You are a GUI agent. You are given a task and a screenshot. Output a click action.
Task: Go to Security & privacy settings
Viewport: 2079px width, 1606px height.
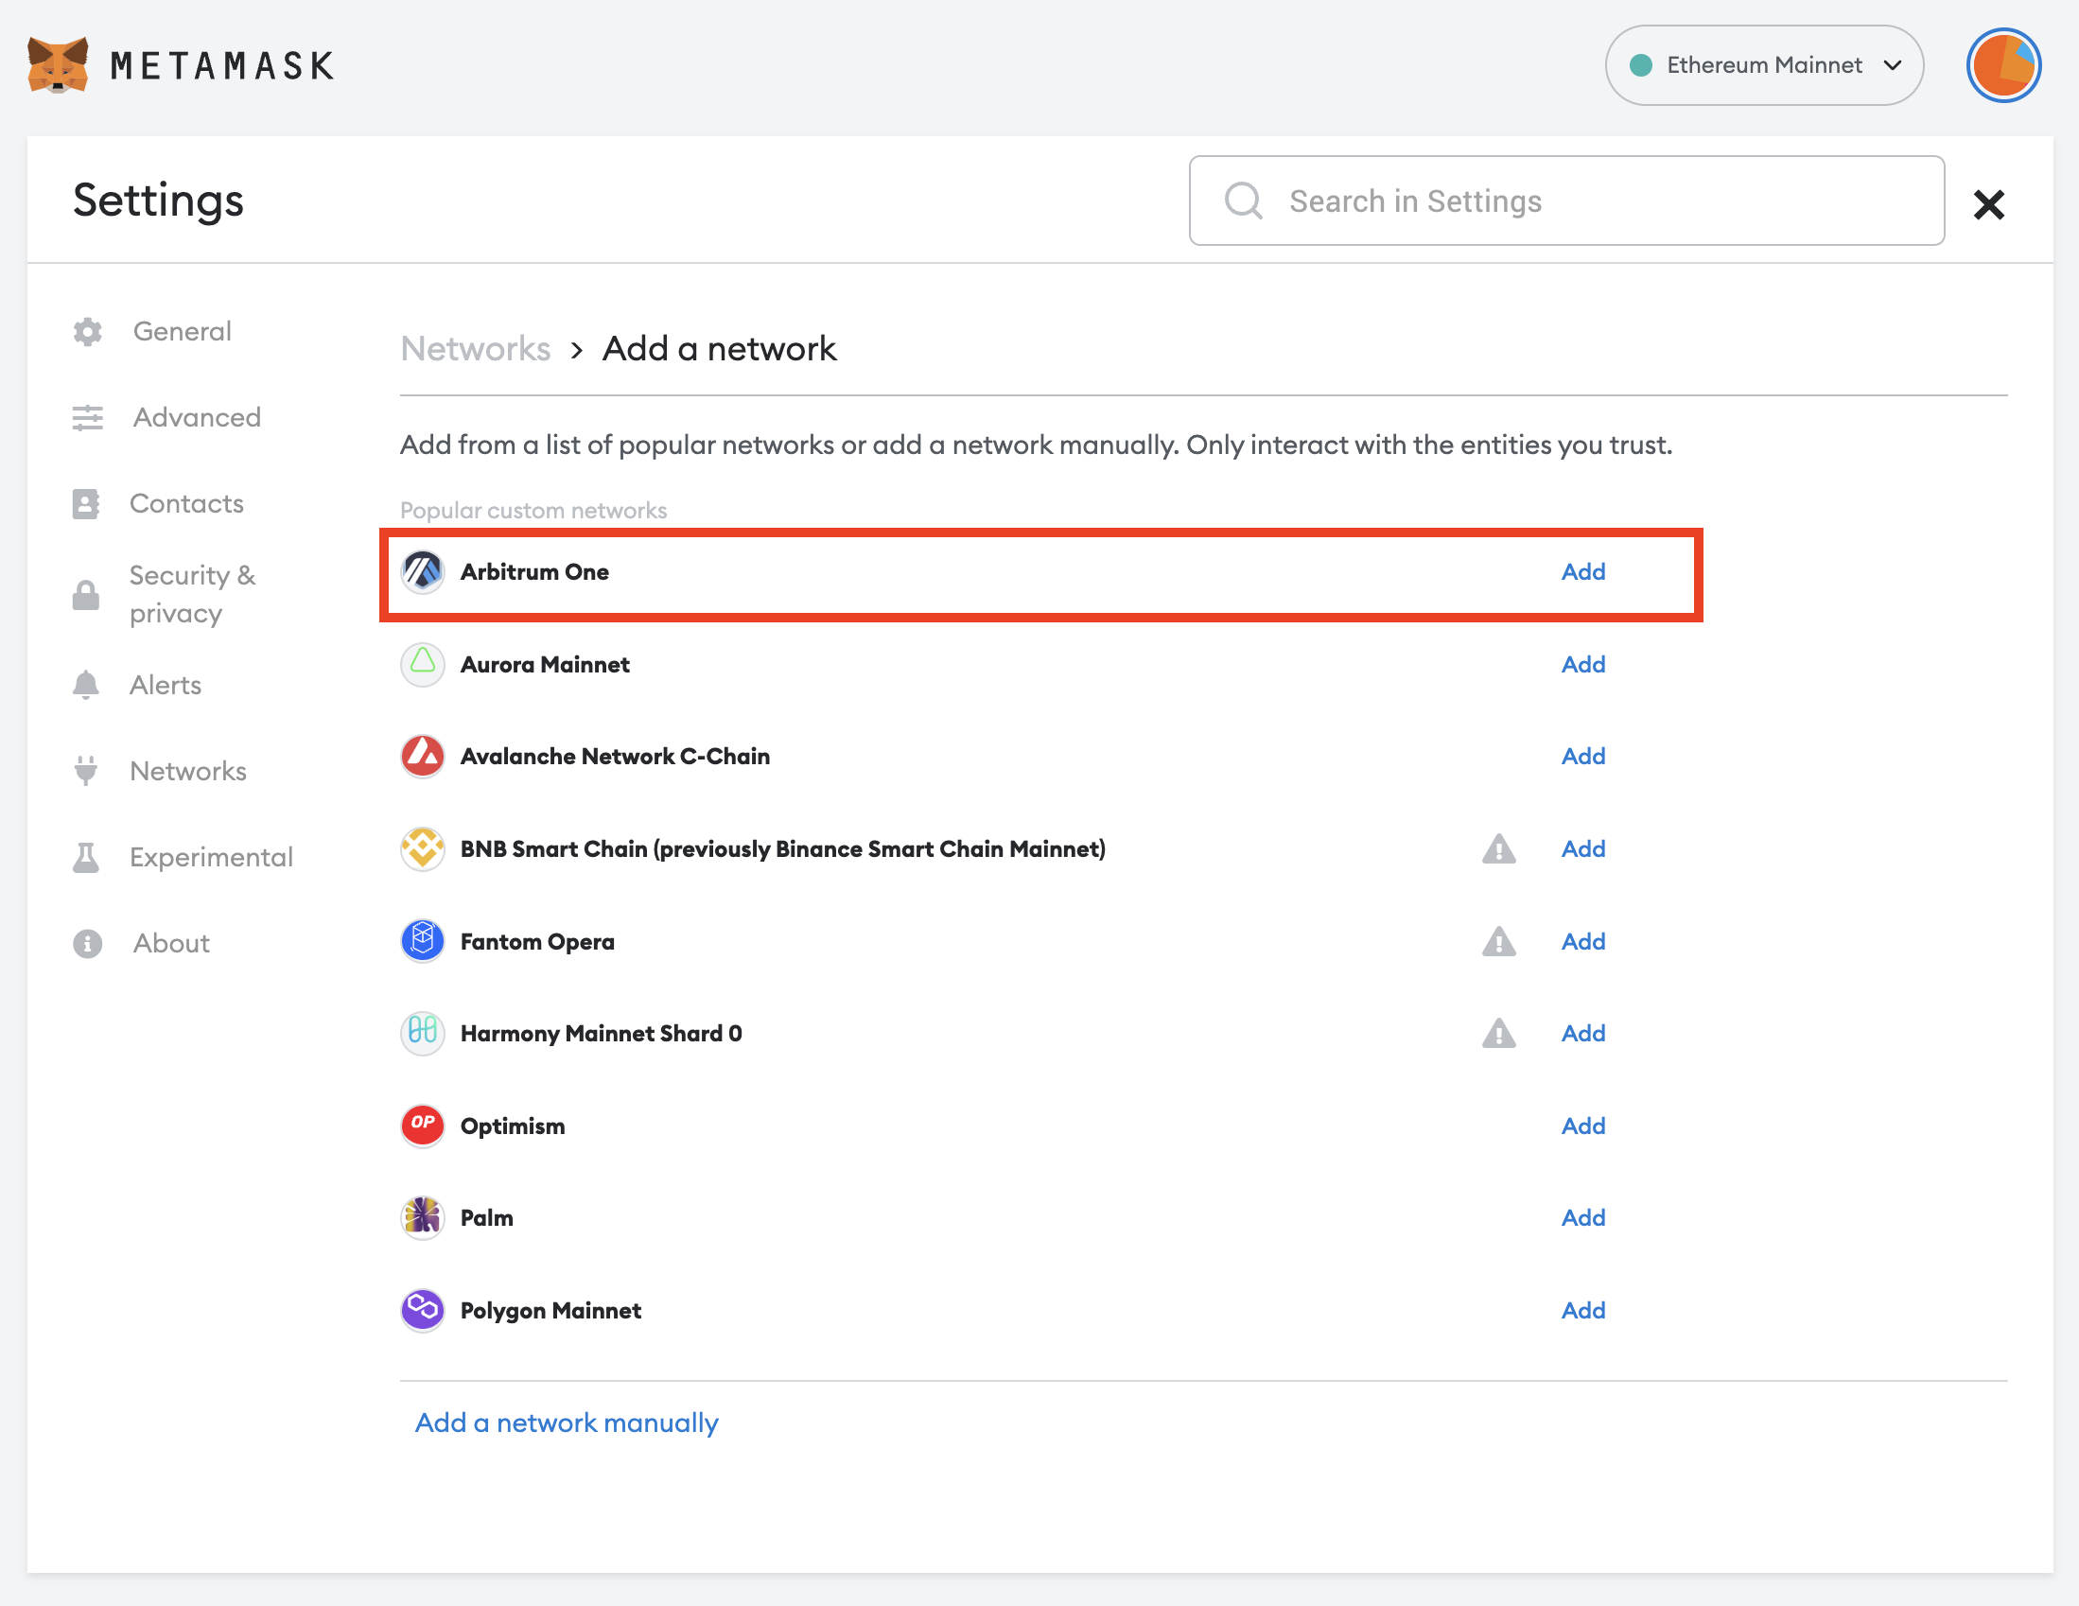(191, 594)
